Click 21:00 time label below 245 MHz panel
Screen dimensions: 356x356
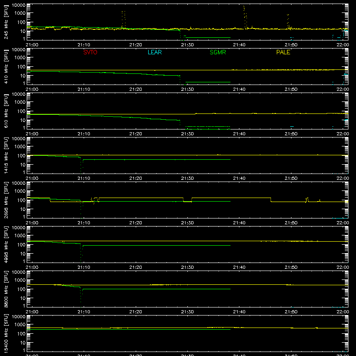pyautogui.click(x=32, y=45)
